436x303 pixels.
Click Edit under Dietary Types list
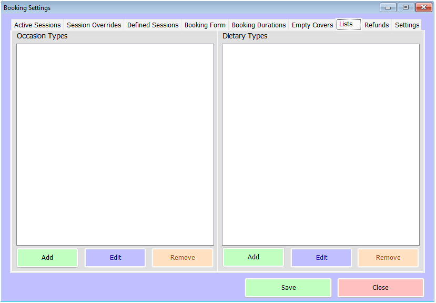click(321, 258)
